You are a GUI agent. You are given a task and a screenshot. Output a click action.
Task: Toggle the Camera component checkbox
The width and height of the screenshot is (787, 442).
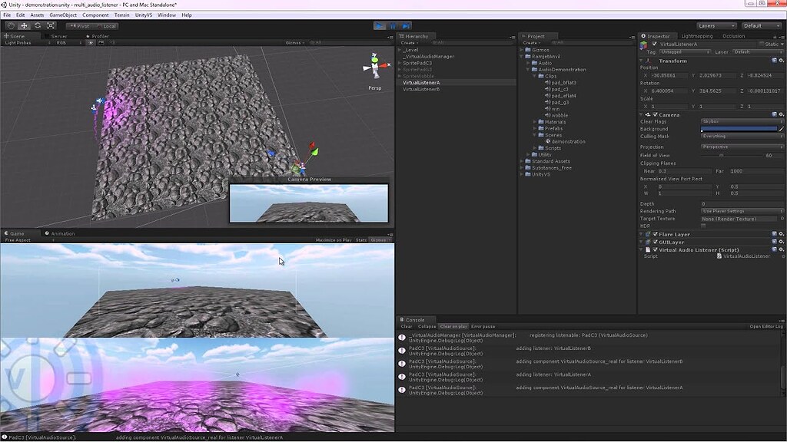(655, 115)
